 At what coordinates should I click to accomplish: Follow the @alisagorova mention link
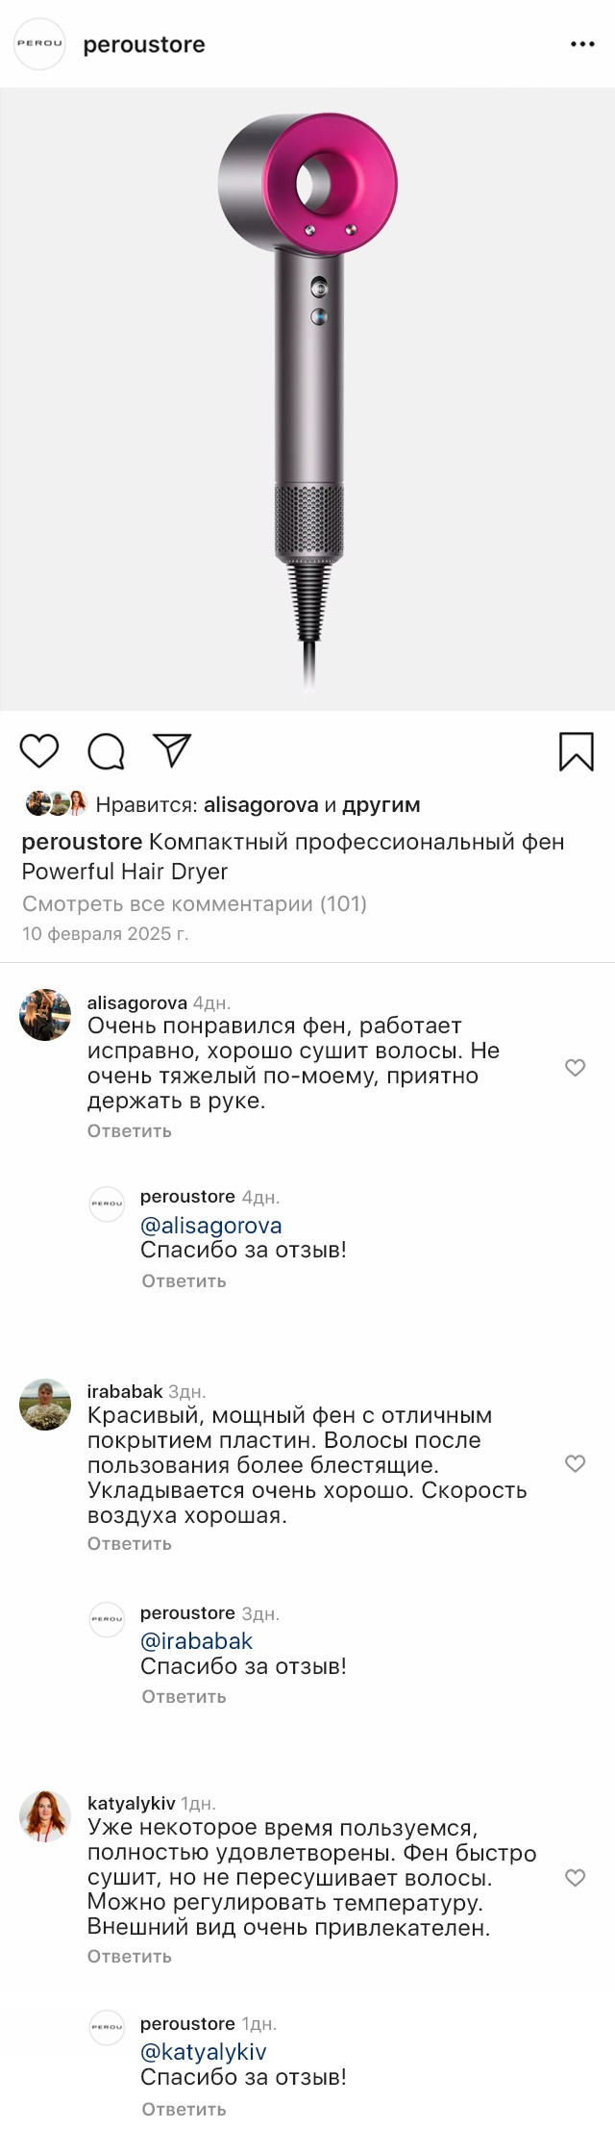pyautogui.click(x=211, y=1226)
